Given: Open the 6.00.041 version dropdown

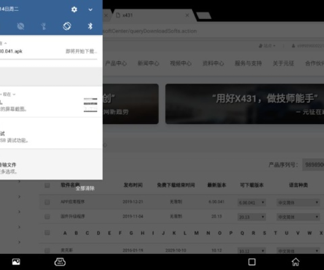Looking at the screenshot, I should [252, 202].
